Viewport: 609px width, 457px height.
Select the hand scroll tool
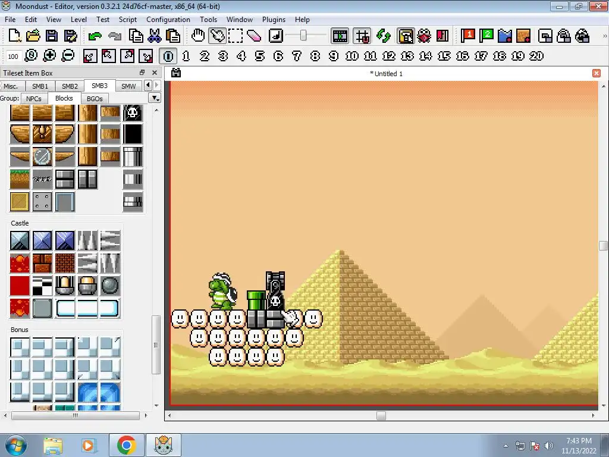(198, 36)
